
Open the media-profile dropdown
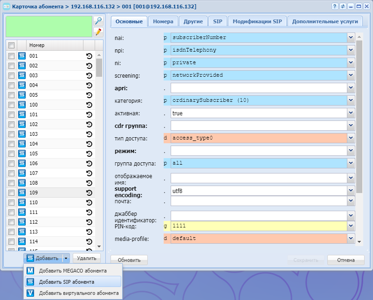tap(351, 238)
